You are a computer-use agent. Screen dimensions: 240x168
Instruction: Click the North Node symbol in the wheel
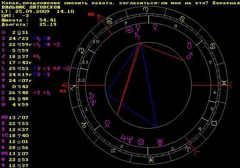click(107, 123)
